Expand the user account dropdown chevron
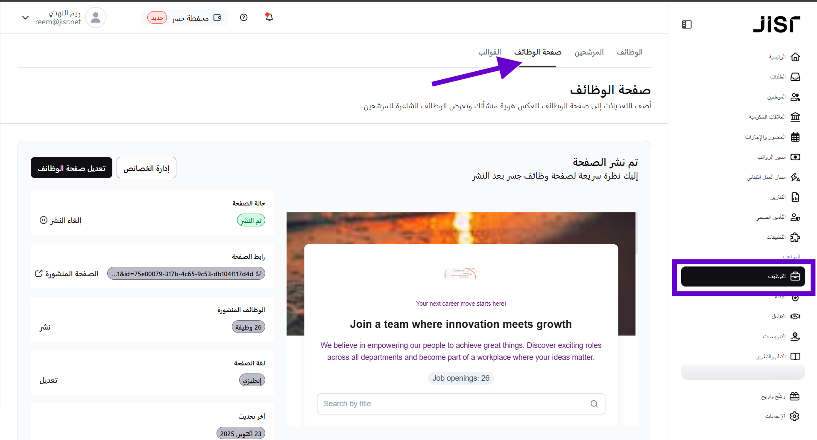Image resolution: width=817 pixels, height=440 pixels. tap(25, 18)
